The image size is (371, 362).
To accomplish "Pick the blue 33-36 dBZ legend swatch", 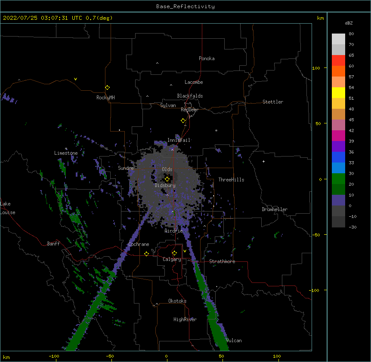I will coord(338,157).
